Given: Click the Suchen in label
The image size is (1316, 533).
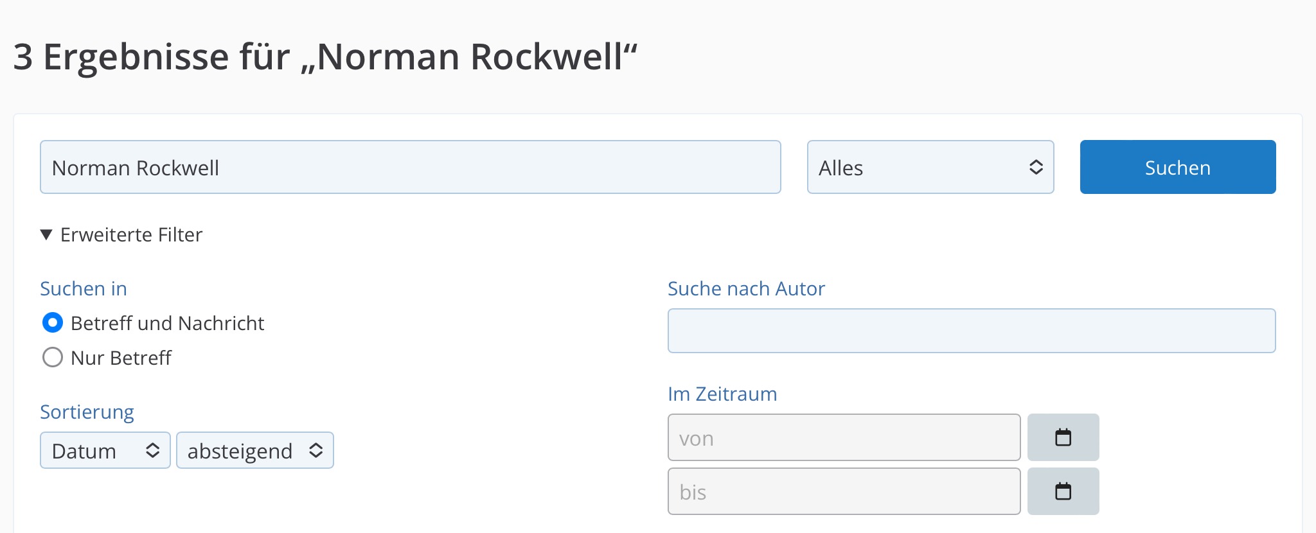Looking at the screenshot, I should pyautogui.click(x=84, y=288).
